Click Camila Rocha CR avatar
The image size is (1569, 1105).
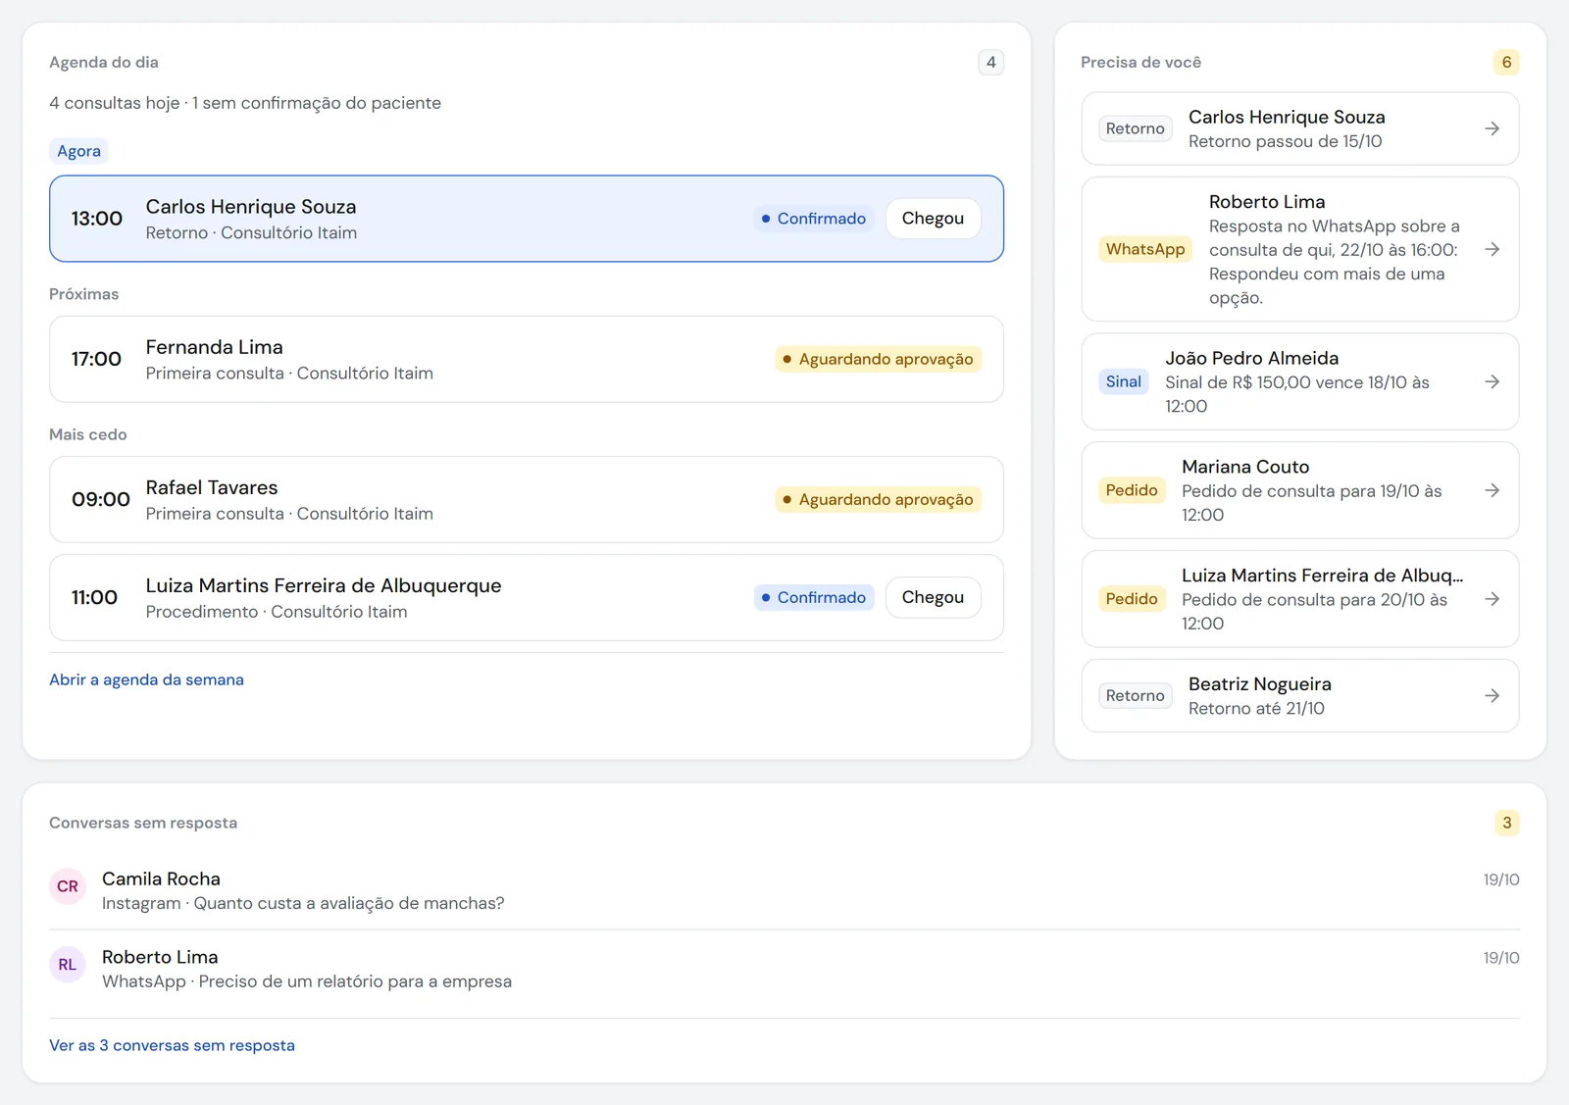pyautogui.click(x=68, y=886)
